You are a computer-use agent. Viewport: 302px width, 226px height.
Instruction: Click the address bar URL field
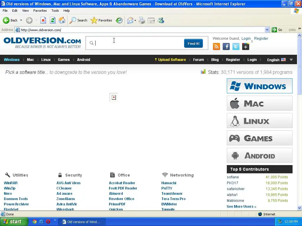click(x=142, y=30)
